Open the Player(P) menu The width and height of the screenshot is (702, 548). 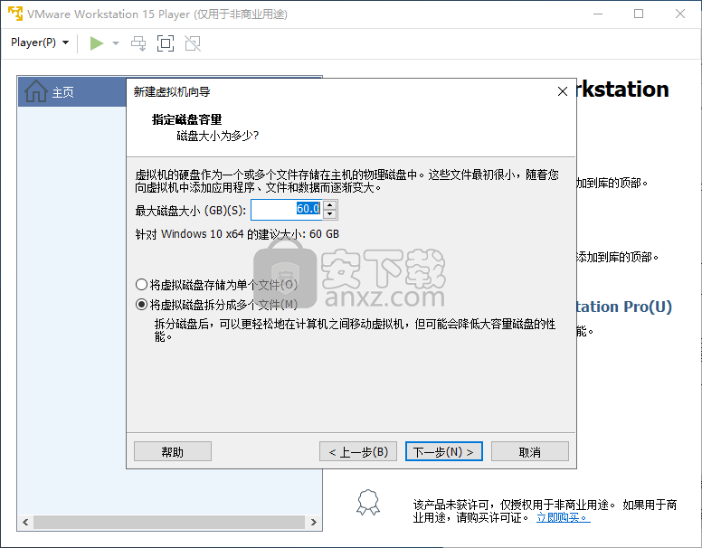click(40, 43)
